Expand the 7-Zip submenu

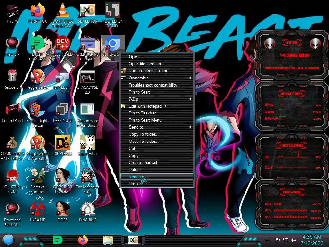coord(157,99)
